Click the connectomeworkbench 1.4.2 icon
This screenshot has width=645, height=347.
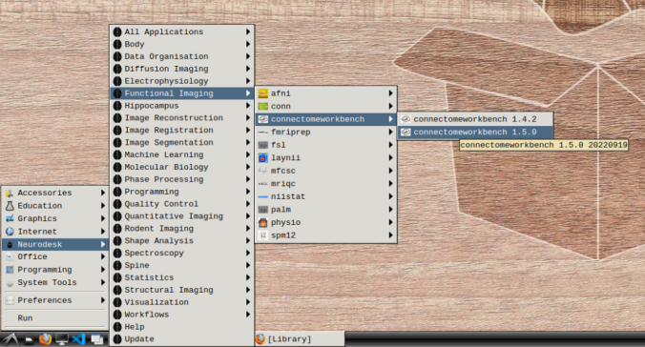pyautogui.click(x=406, y=119)
